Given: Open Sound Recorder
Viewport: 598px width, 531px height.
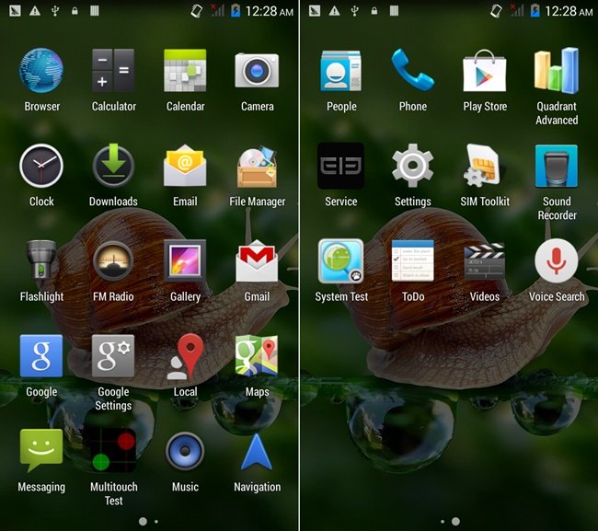Looking at the screenshot, I should 556,166.
